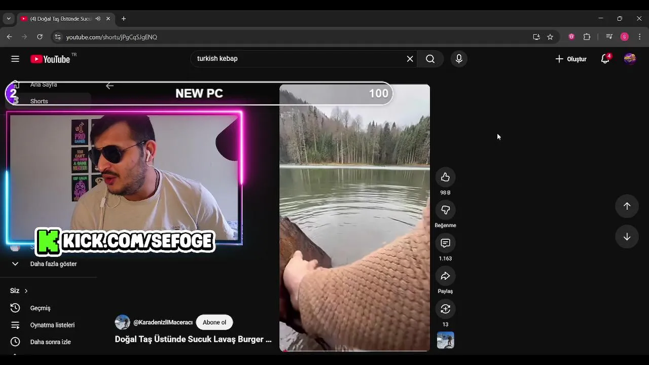Dislike the short with thumbs down

tap(445, 210)
